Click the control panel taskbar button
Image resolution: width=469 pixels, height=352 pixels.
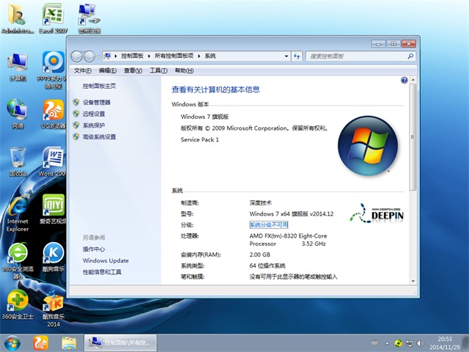pos(120,343)
